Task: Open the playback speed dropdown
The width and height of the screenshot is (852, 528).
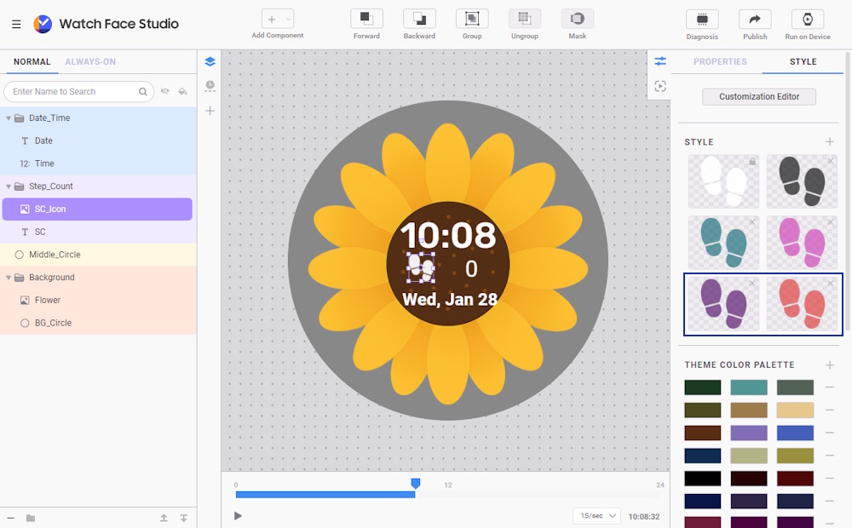Action: 596,516
